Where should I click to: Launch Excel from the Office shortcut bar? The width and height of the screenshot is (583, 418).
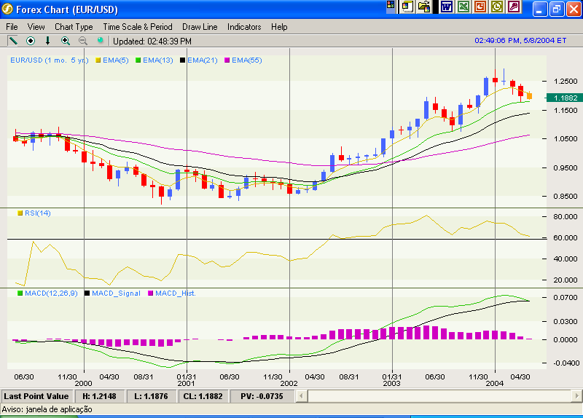[x=463, y=7]
